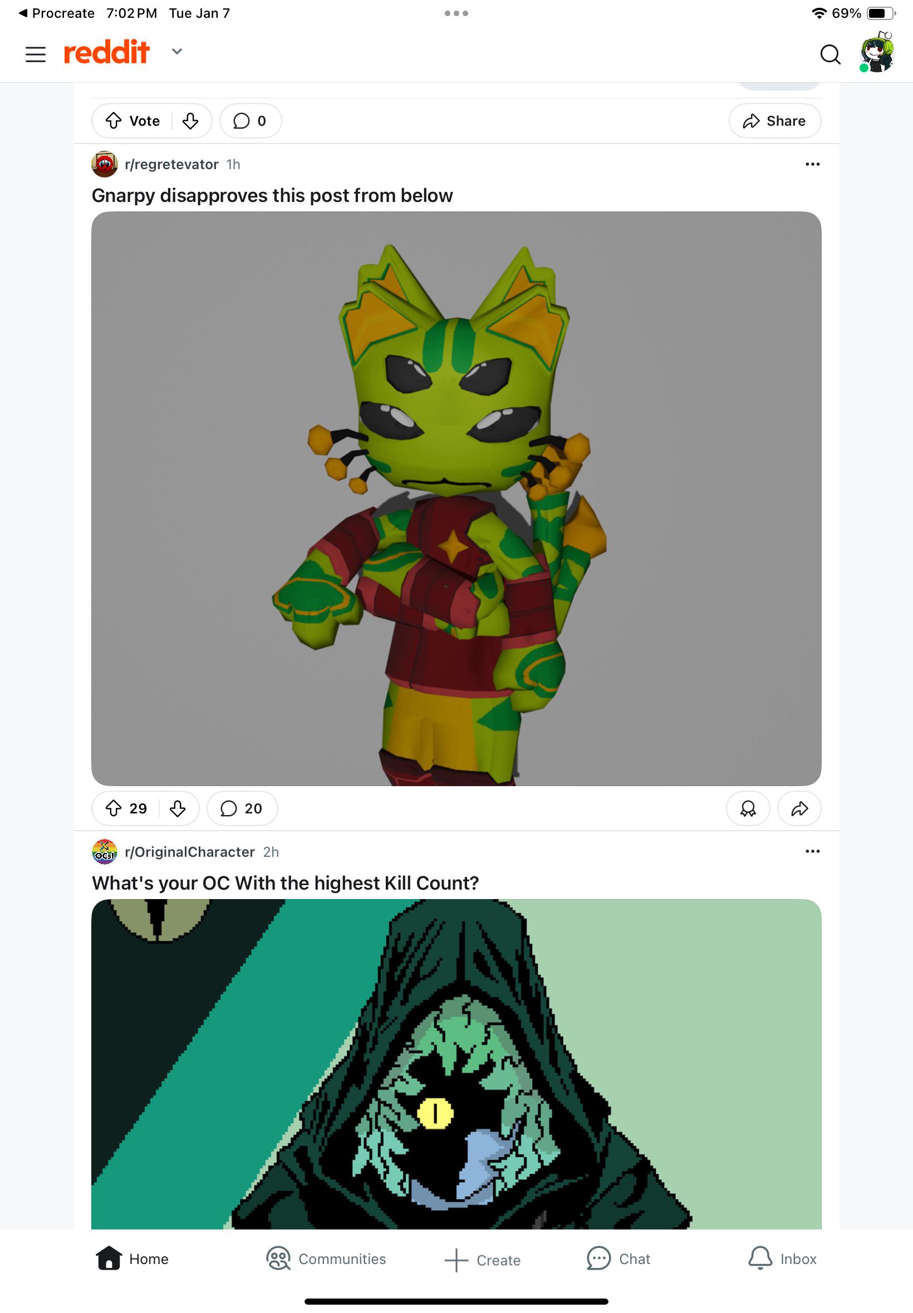The height and width of the screenshot is (1313, 913).
Task: Share the Gnarpy post with arrow icon
Action: (799, 808)
